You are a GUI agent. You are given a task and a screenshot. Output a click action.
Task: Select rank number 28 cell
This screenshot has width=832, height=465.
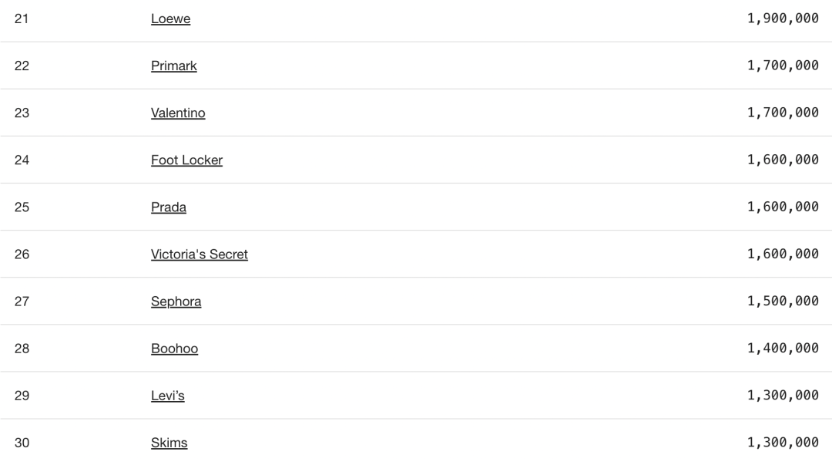[22, 349]
